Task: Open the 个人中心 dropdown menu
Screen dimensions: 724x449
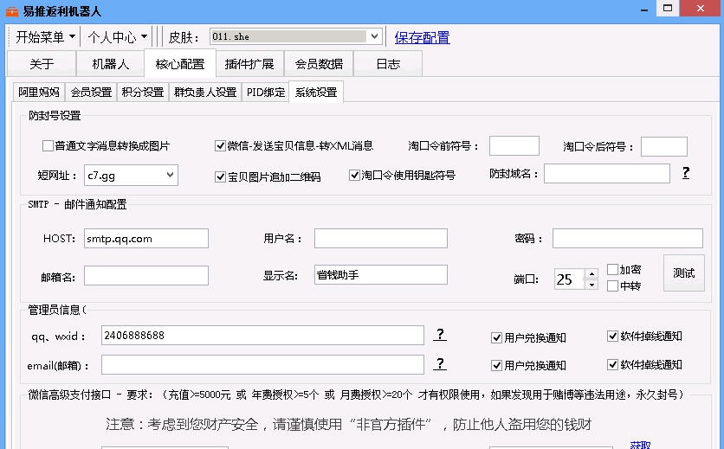Action: click(118, 37)
